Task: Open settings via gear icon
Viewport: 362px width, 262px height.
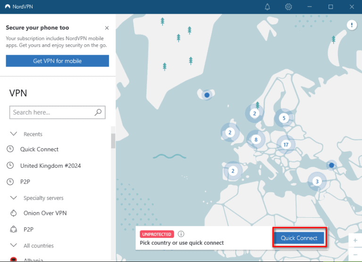Action: click(288, 7)
